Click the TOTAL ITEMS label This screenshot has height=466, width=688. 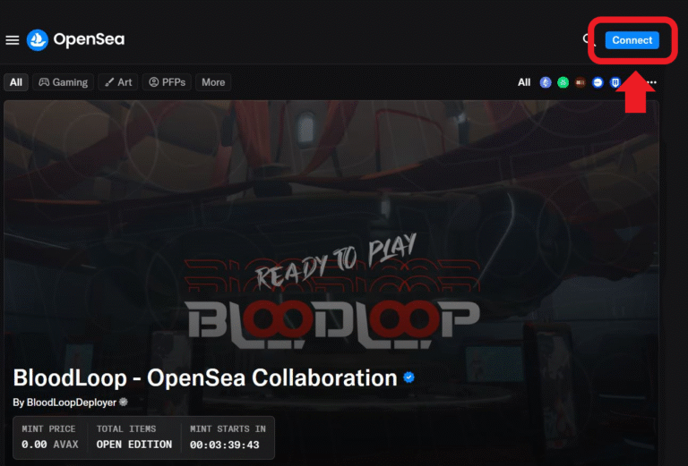click(x=126, y=428)
